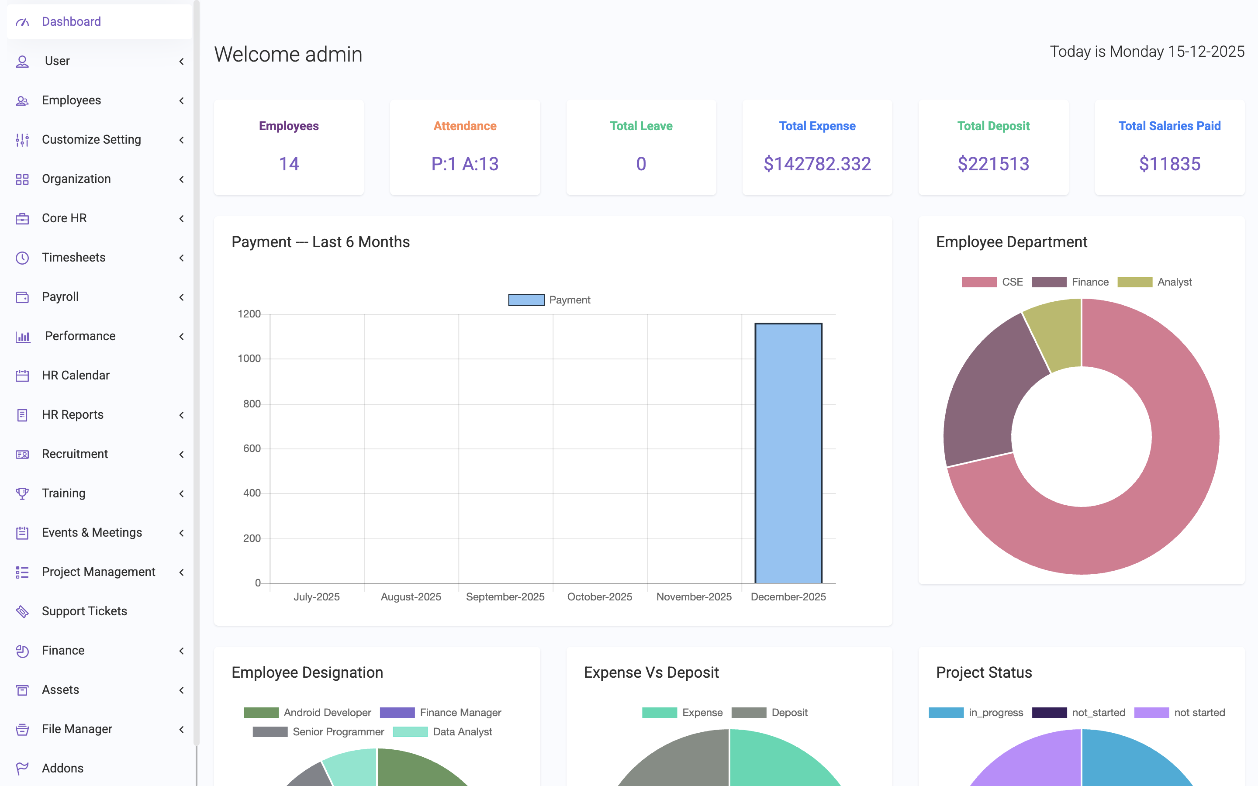1258x786 pixels.
Task: Click the Deposit legend color swatch
Action: [x=749, y=713]
